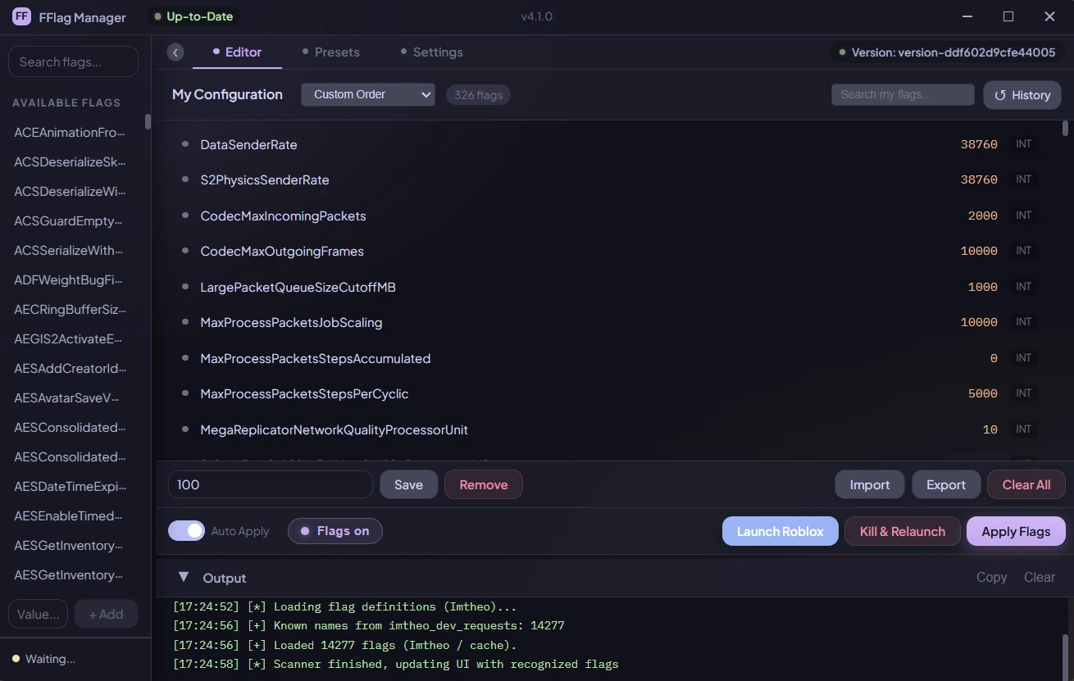Image resolution: width=1074 pixels, height=681 pixels.
Task: Collapse sidebar with back chevron button
Action: (175, 52)
